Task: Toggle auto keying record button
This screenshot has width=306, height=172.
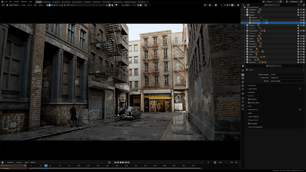Action: [x=109, y=162]
